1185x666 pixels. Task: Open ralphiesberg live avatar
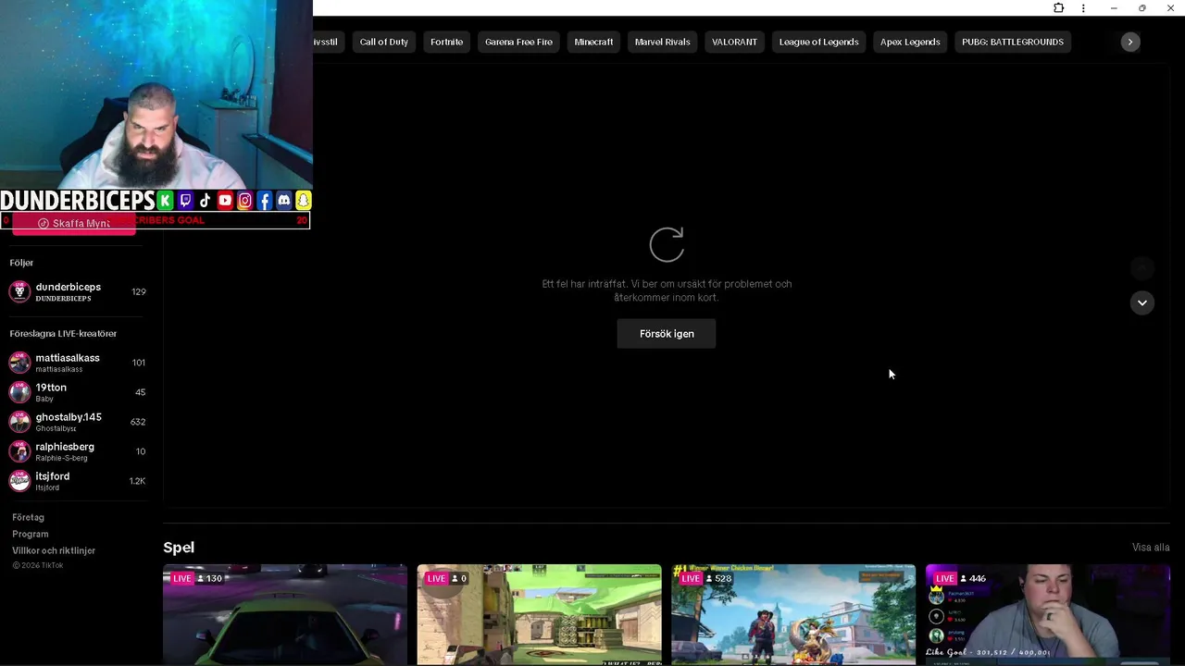(x=19, y=451)
